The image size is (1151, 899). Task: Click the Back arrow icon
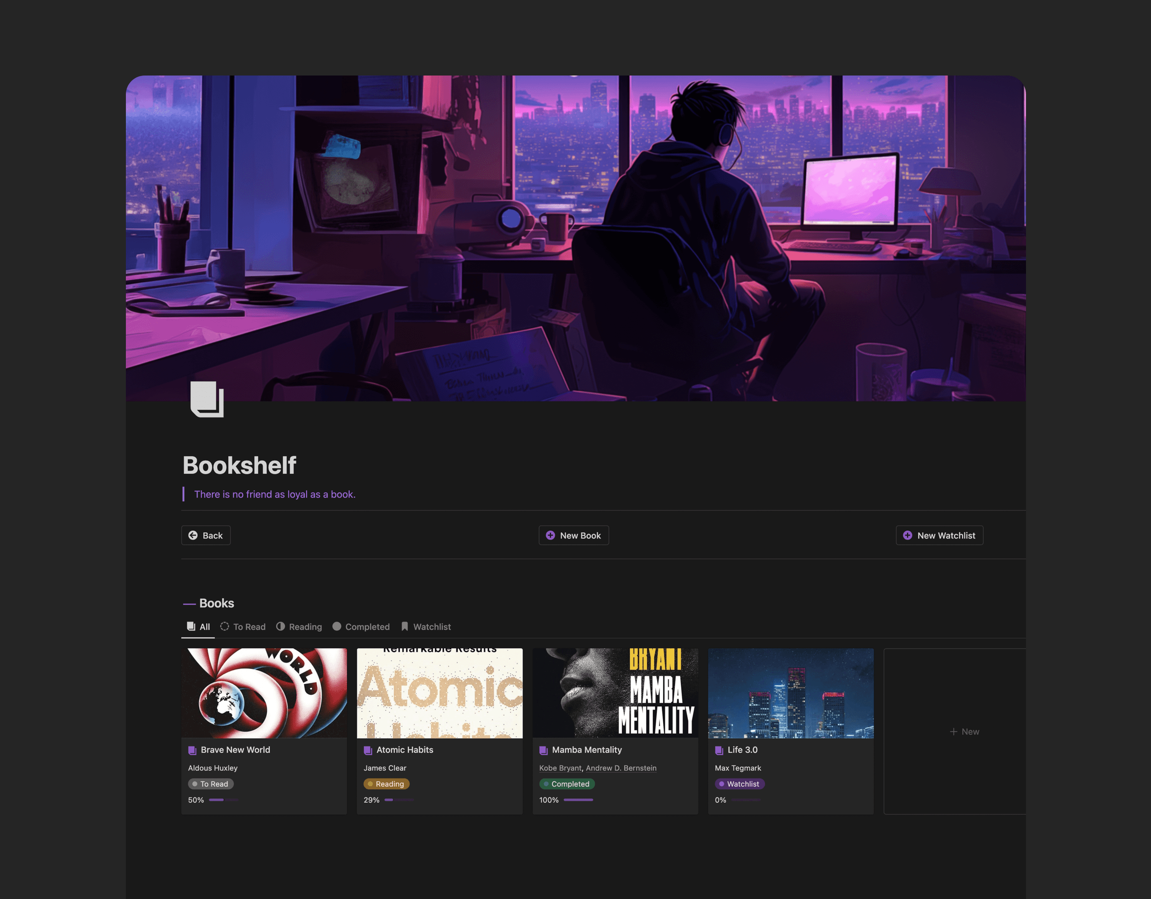(194, 535)
